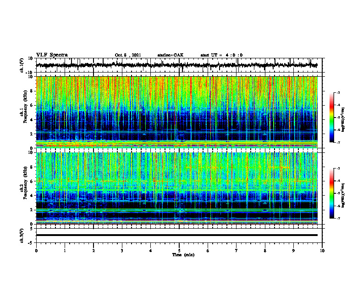The width and height of the screenshot is (363, 281).
Task: Click time axis tick label "1"
Action: pyautogui.click(x=65, y=251)
